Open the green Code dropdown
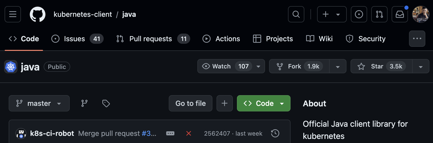Viewport: 433px width, 143px height. click(264, 103)
